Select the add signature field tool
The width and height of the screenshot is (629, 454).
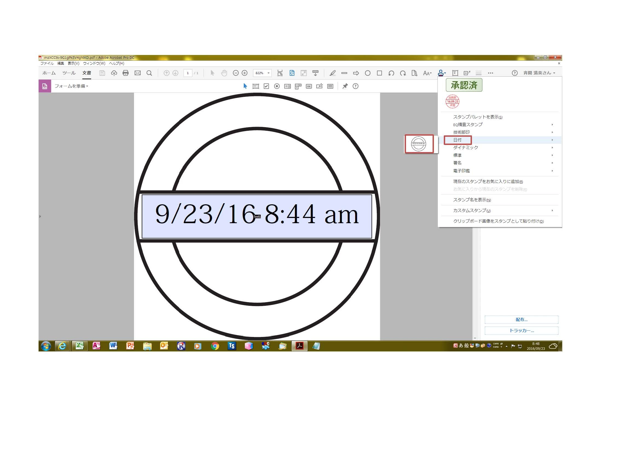coord(319,86)
